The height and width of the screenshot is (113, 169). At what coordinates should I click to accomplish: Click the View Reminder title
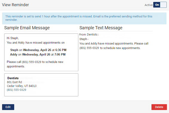16,5
